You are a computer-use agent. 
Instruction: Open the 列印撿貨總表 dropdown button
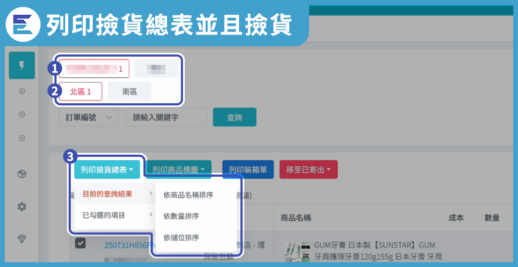107,170
